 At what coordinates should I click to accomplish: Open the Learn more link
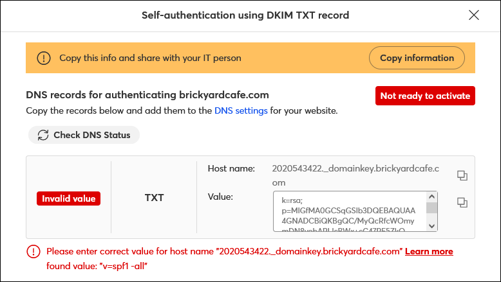coord(429,251)
